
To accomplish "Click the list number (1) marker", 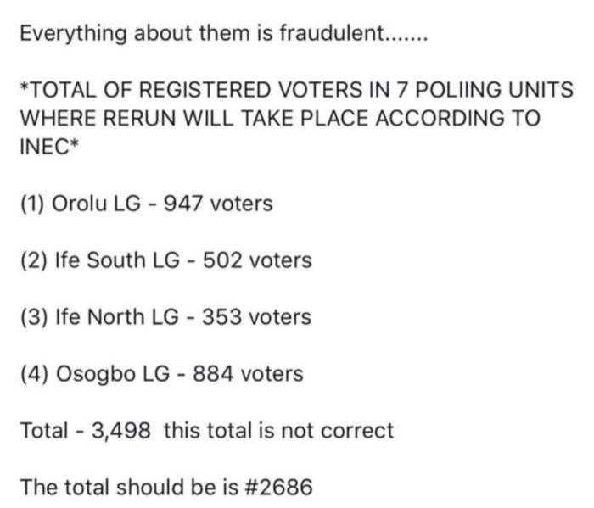I will pyautogui.click(x=33, y=204).
